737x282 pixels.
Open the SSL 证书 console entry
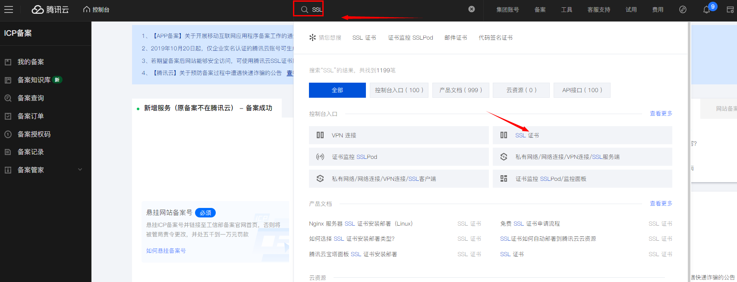pyautogui.click(x=527, y=135)
